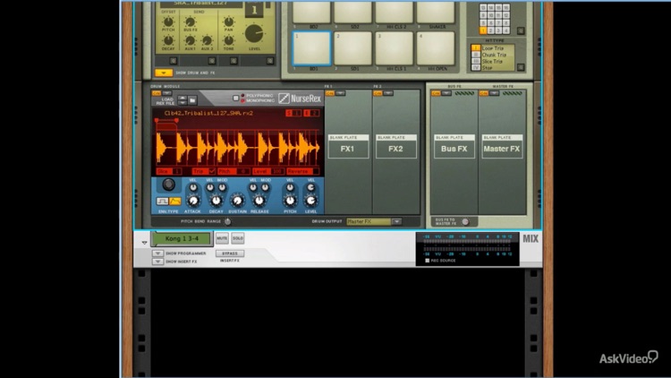The width and height of the screenshot is (671, 378).
Task: Click the Pitch Bend Range knob
Action: point(227,221)
